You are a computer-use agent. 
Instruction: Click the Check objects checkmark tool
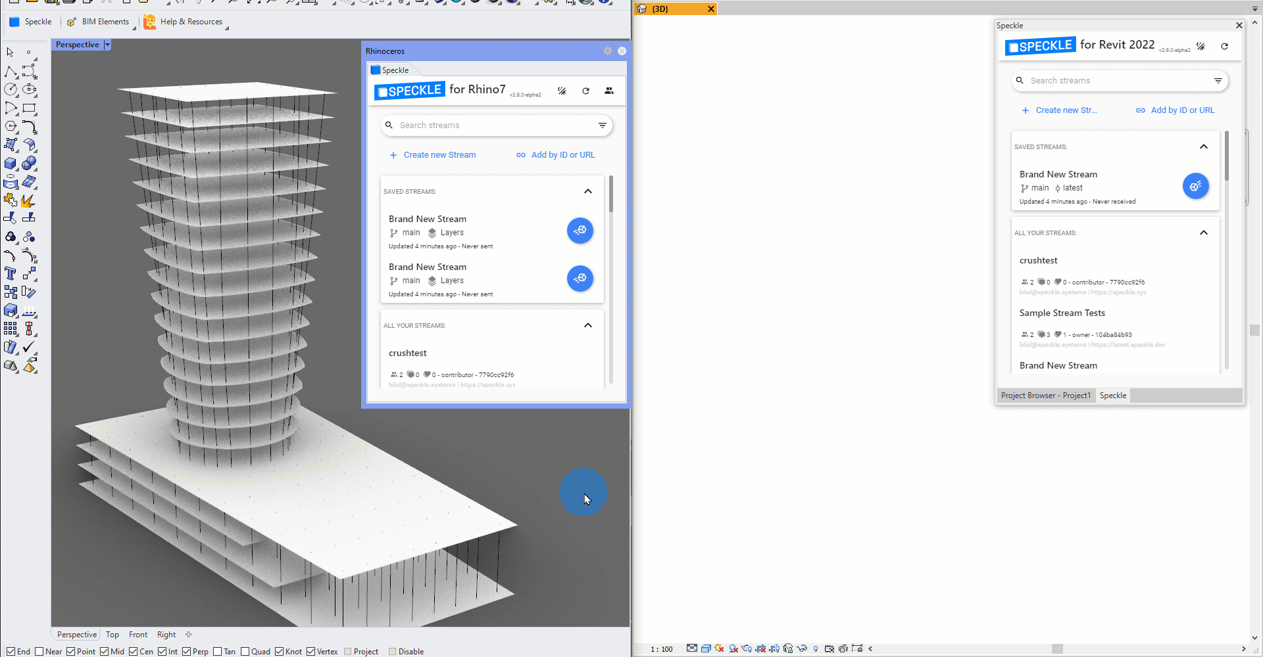point(29,347)
